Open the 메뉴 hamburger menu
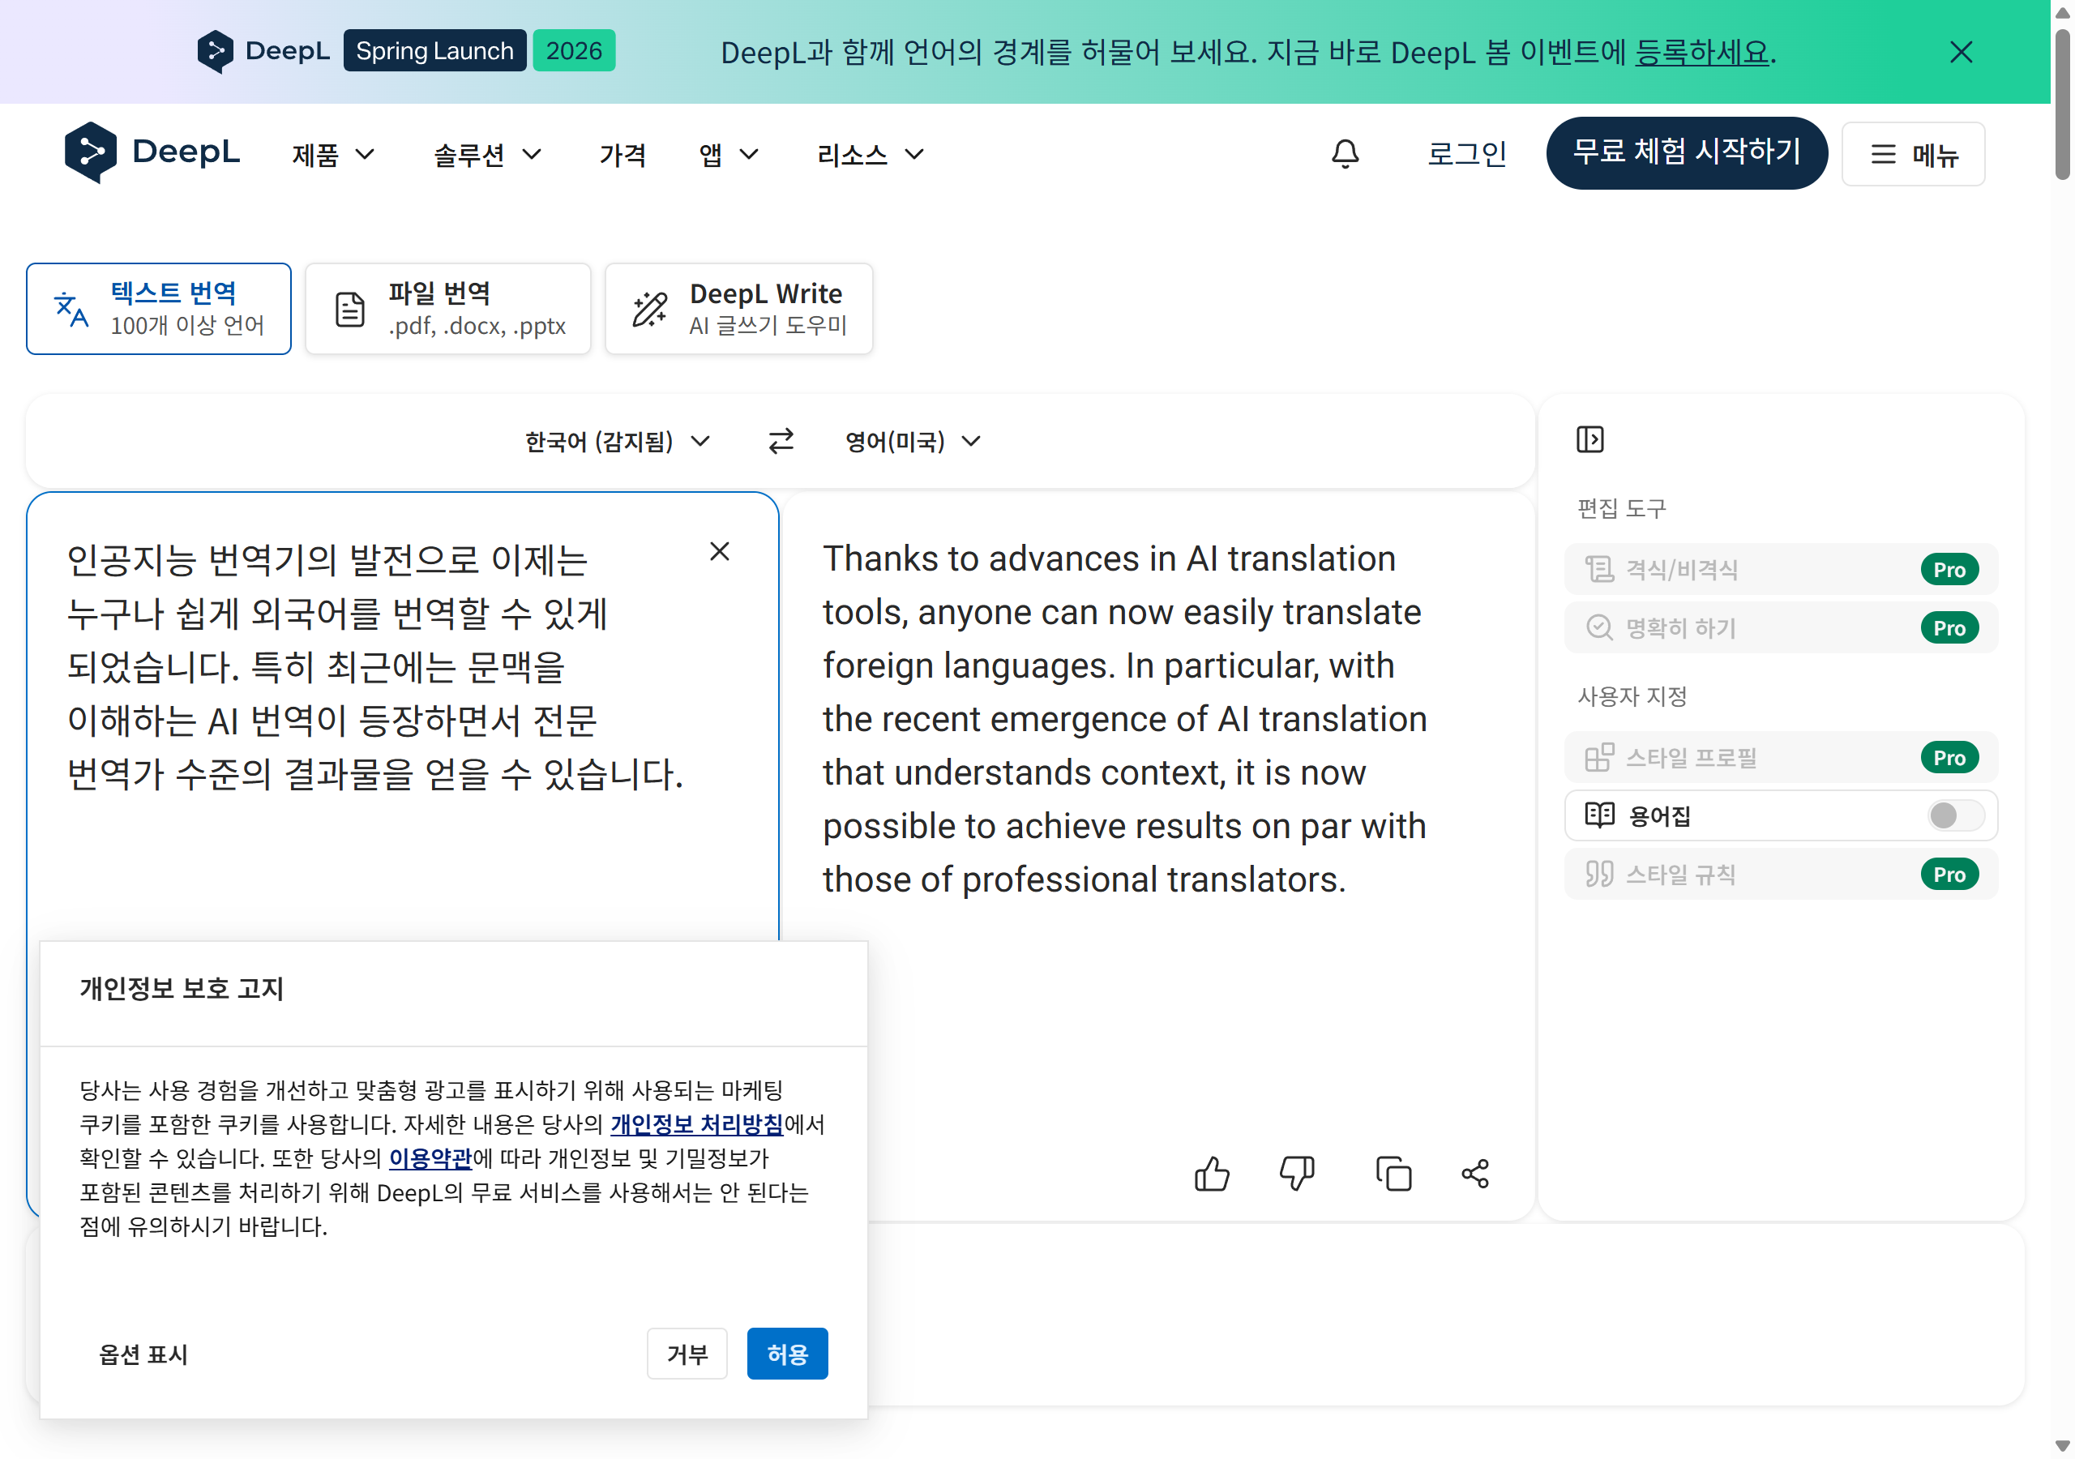The height and width of the screenshot is (1459, 2075). [1913, 154]
